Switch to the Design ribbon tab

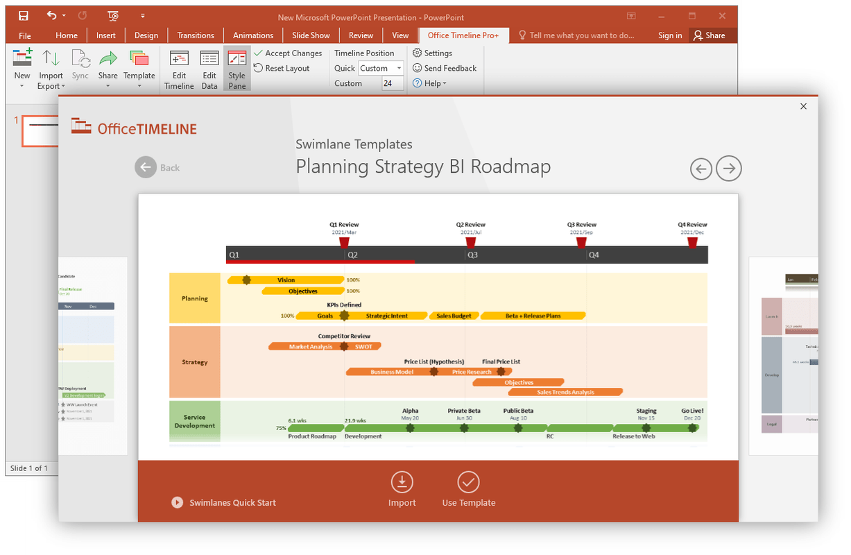tap(146, 35)
